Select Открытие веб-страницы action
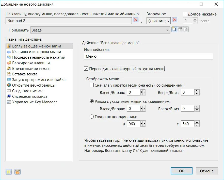The image size is (224, 180). coord(39,85)
